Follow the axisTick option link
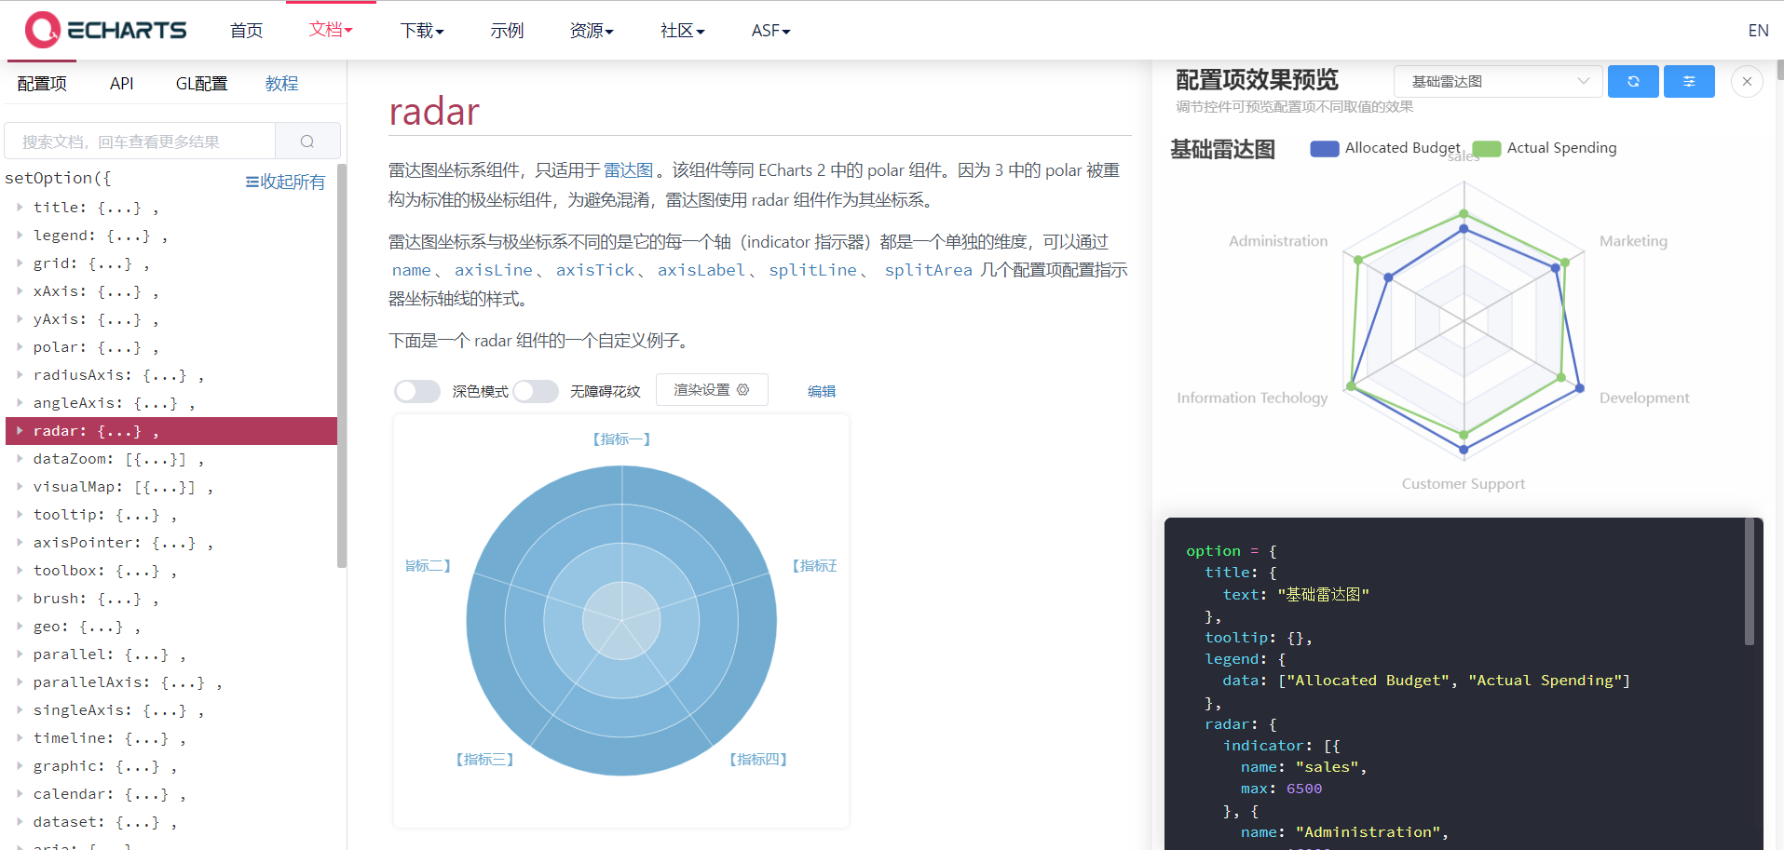 tap(594, 270)
